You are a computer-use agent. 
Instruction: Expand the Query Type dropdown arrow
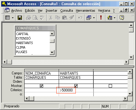pyautogui.click(x=94, y=18)
